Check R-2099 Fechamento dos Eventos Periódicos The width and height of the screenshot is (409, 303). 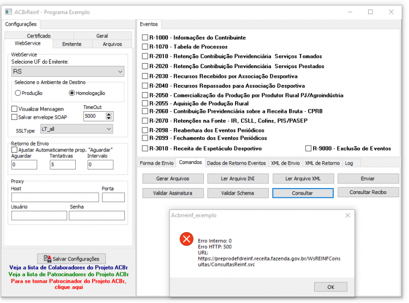point(145,138)
